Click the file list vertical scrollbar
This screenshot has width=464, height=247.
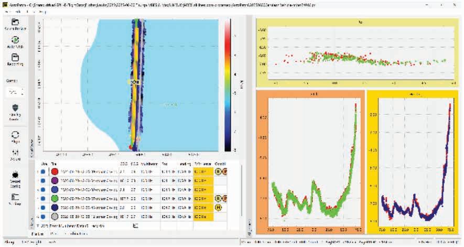pos(241,191)
